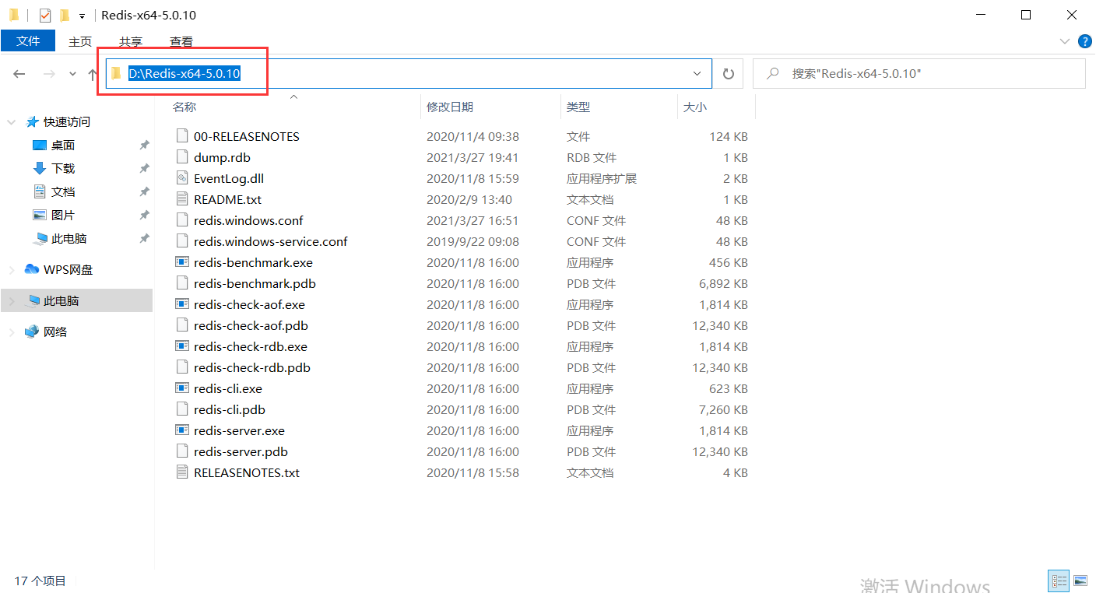The image size is (1096, 593).
Task: Unpin 此电脑 in quick access using its pin icon
Action: (x=144, y=238)
